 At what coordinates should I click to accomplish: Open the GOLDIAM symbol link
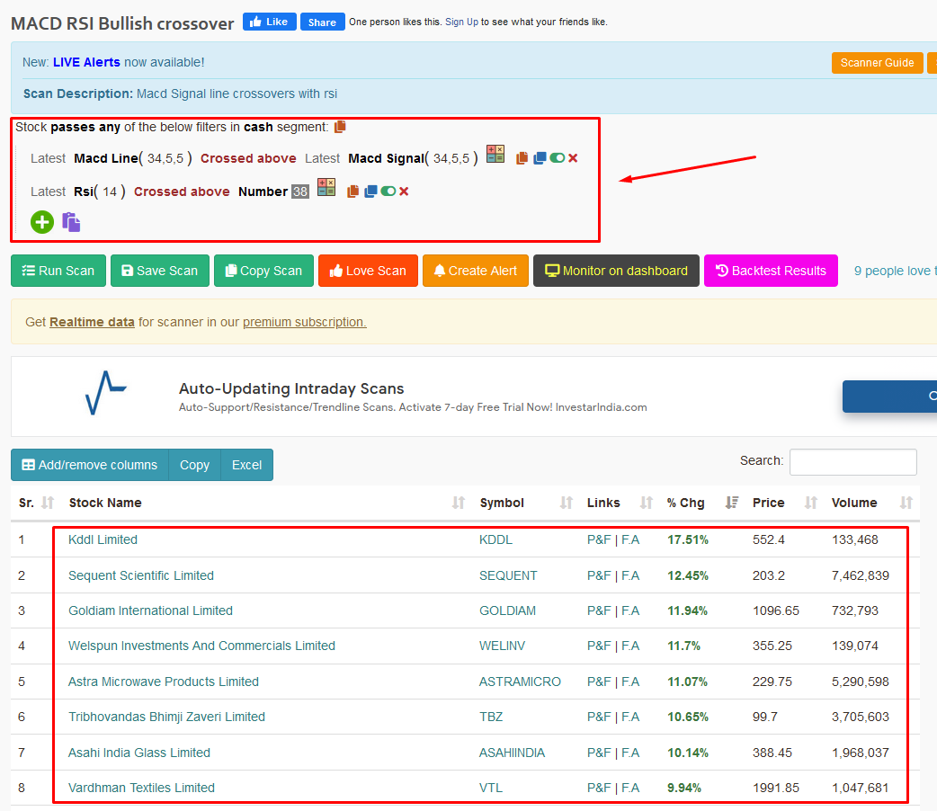(507, 610)
